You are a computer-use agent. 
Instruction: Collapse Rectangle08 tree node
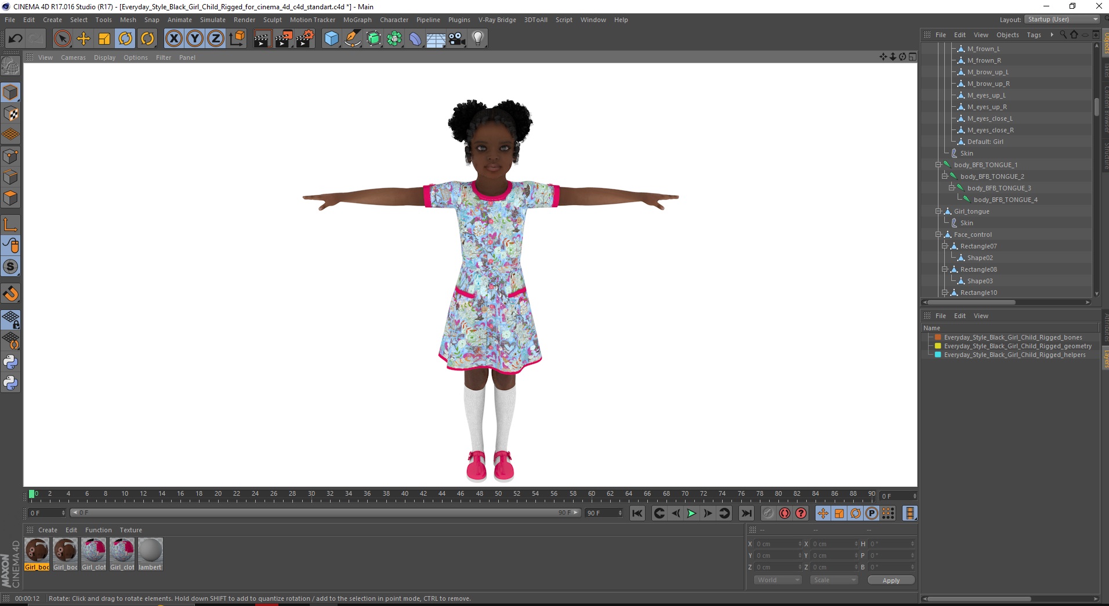(944, 269)
